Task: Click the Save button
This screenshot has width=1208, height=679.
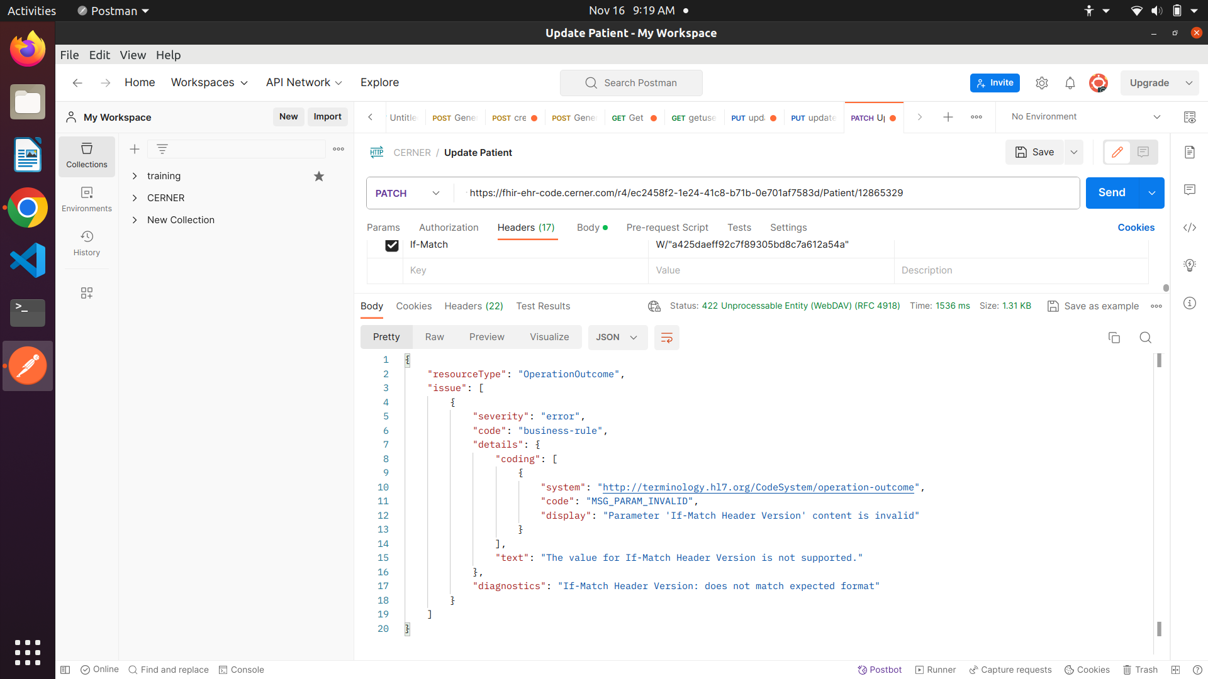Action: point(1035,152)
